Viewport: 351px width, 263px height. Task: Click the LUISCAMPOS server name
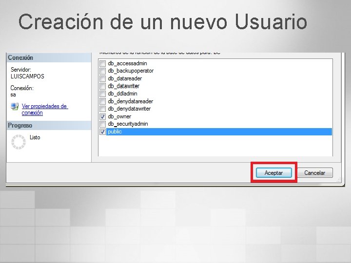click(27, 76)
